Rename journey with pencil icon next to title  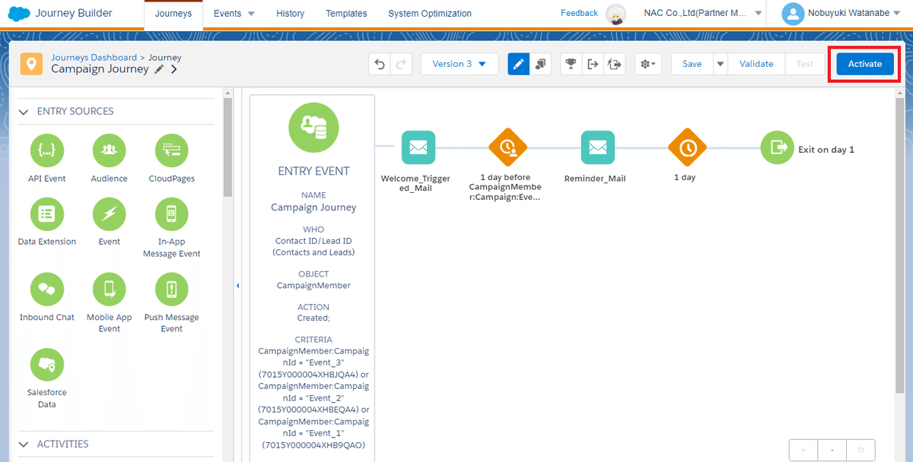(159, 69)
